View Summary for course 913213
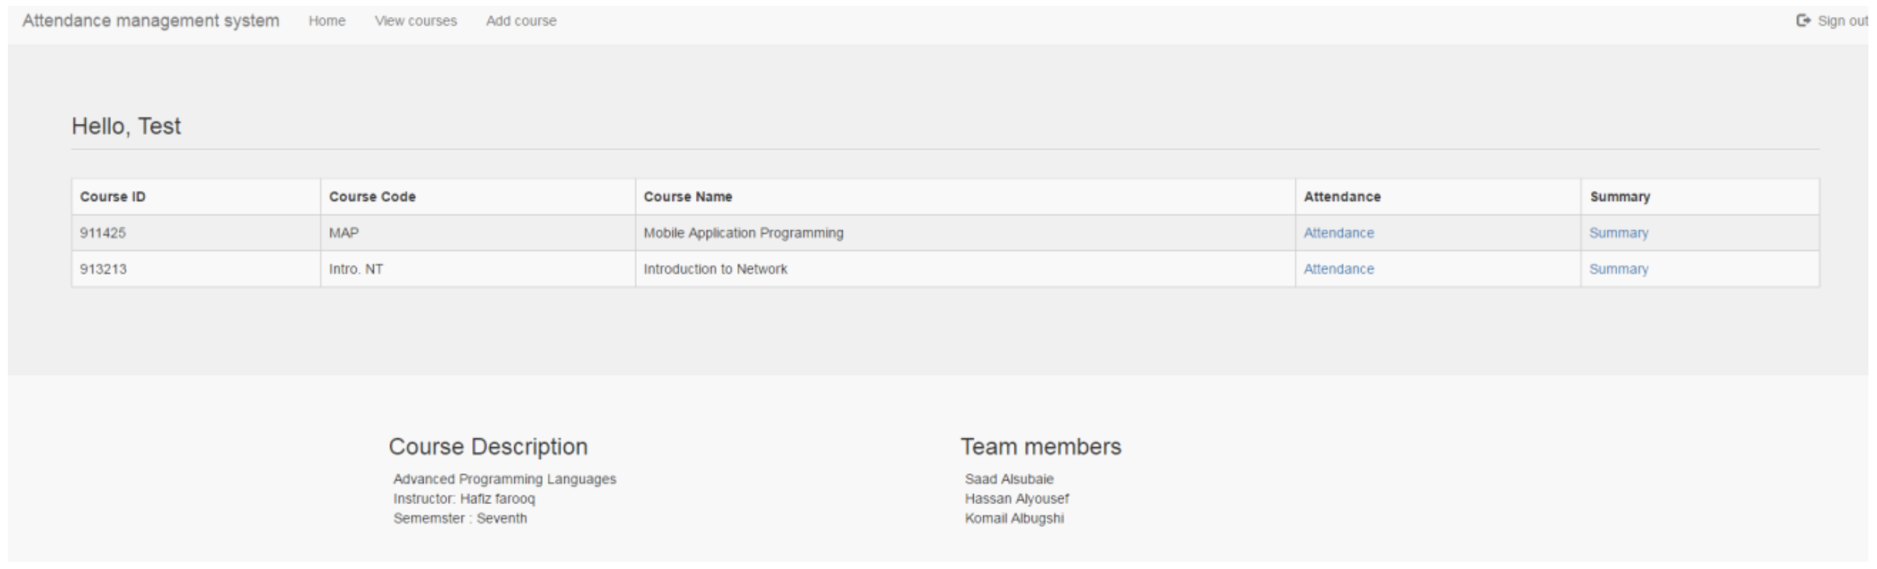 click(1619, 269)
